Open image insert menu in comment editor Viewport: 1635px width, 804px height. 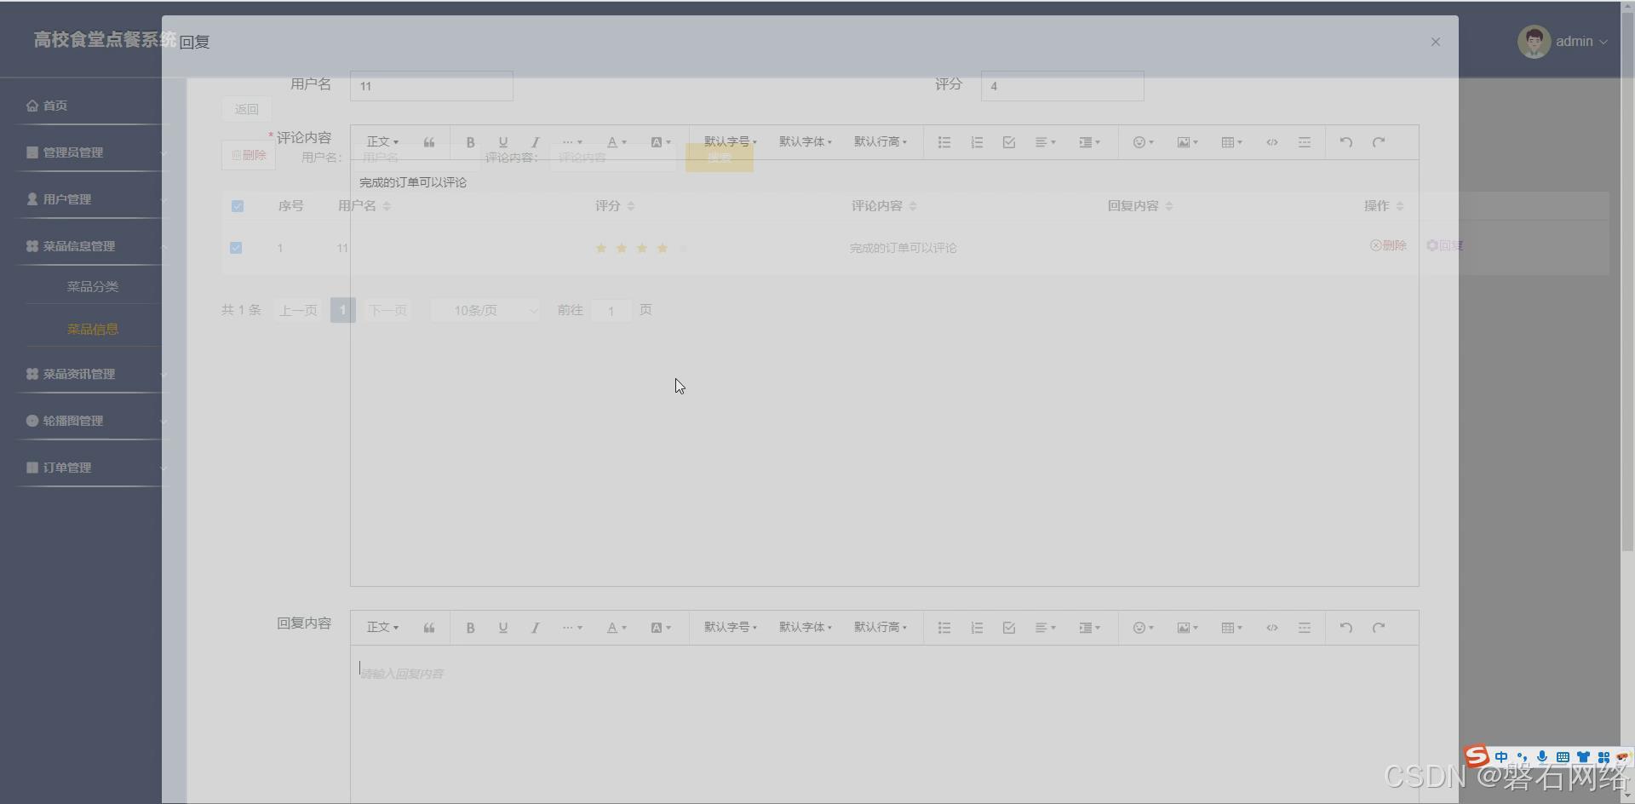1187,142
